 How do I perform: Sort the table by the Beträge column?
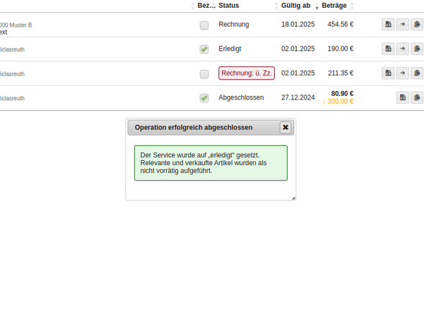(334, 6)
